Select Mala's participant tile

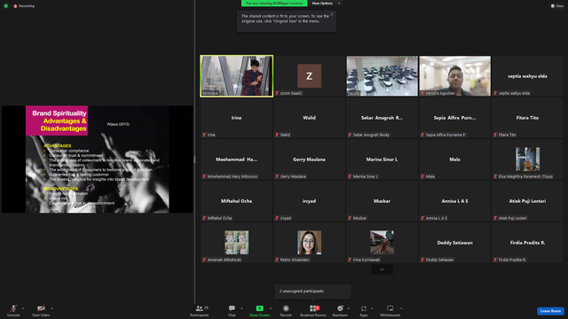click(454, 159)
